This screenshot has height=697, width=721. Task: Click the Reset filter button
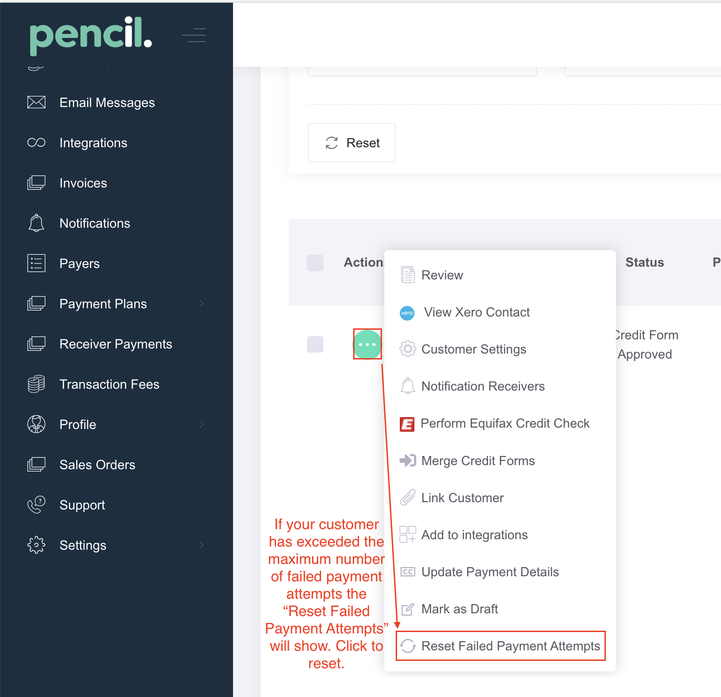coord(352,143)
